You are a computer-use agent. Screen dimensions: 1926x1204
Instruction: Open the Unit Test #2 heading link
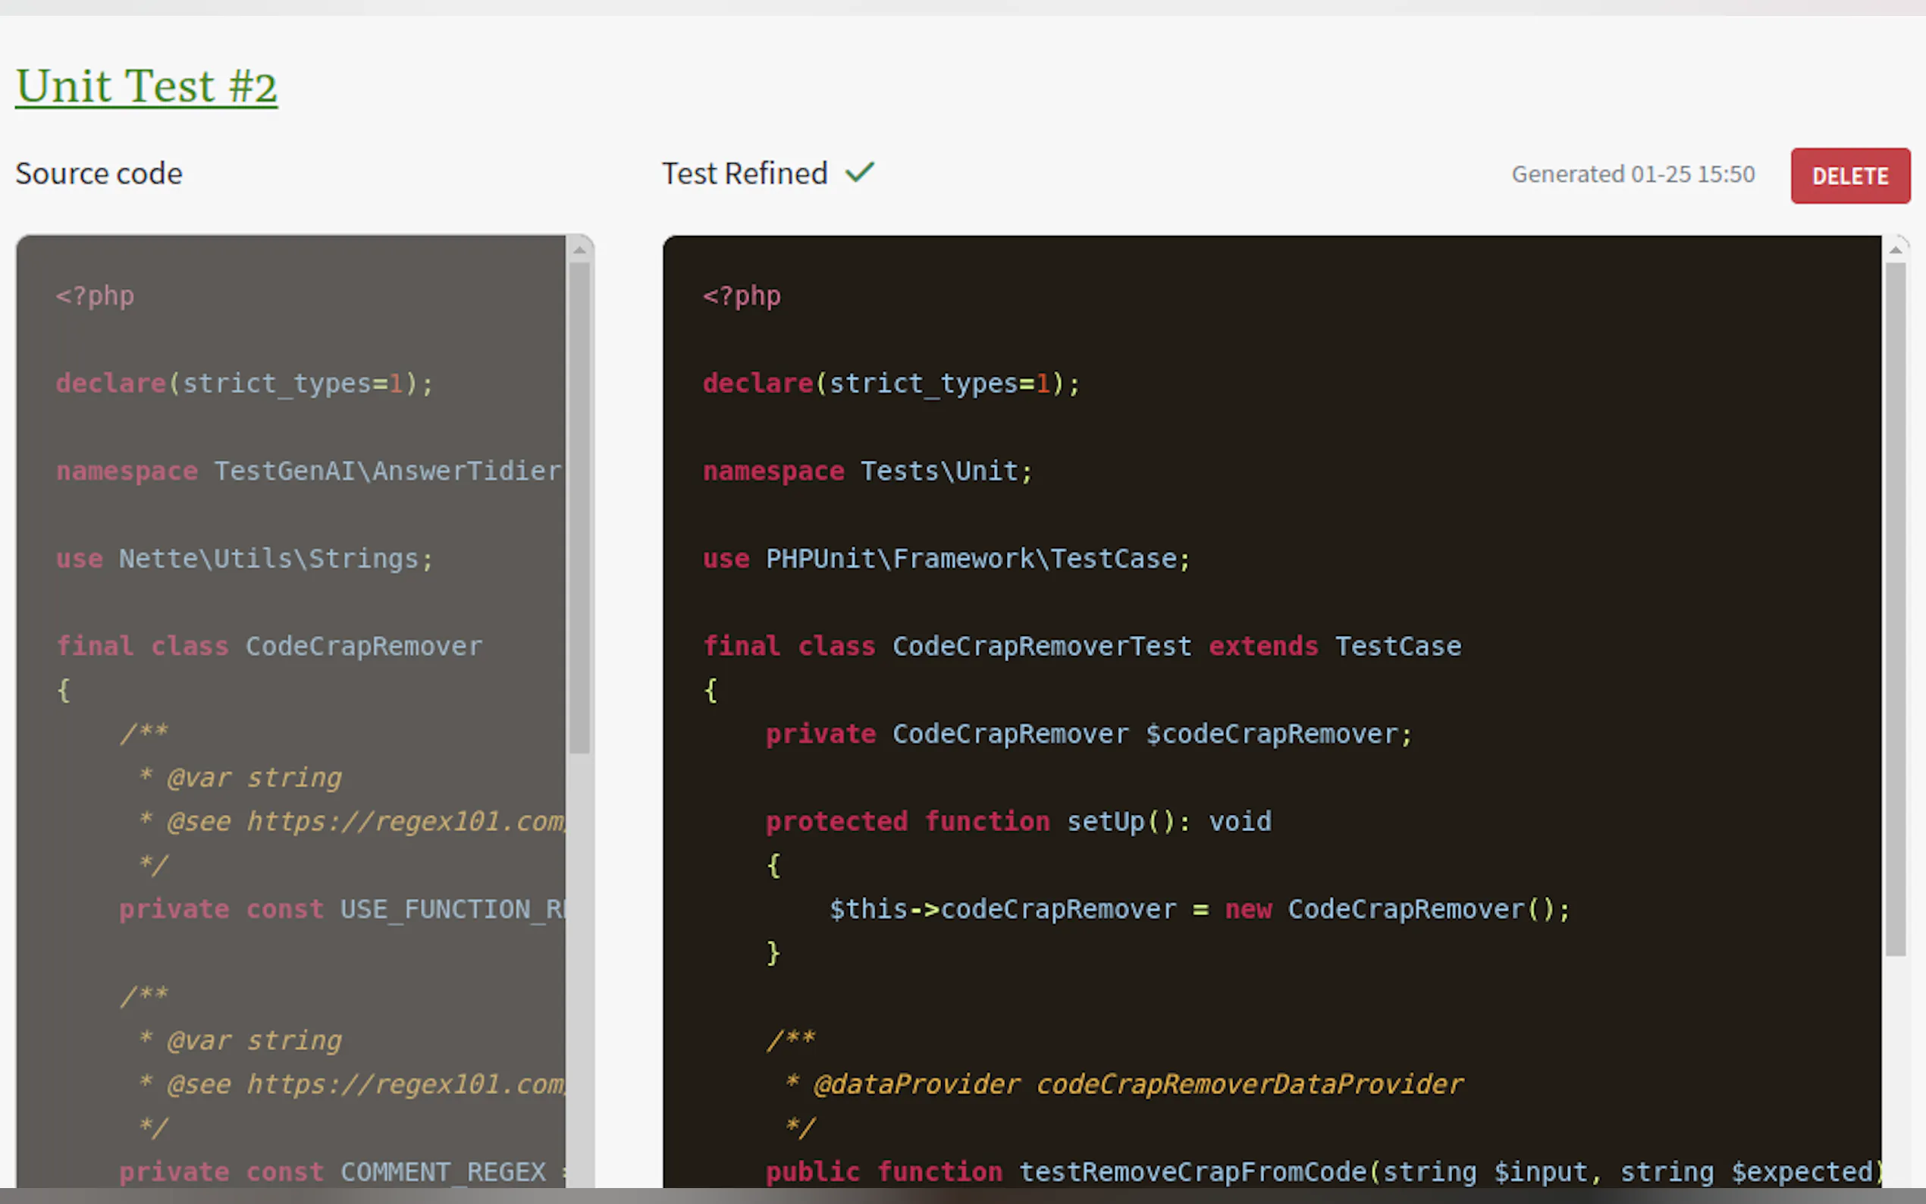click(x=146, y=86)
